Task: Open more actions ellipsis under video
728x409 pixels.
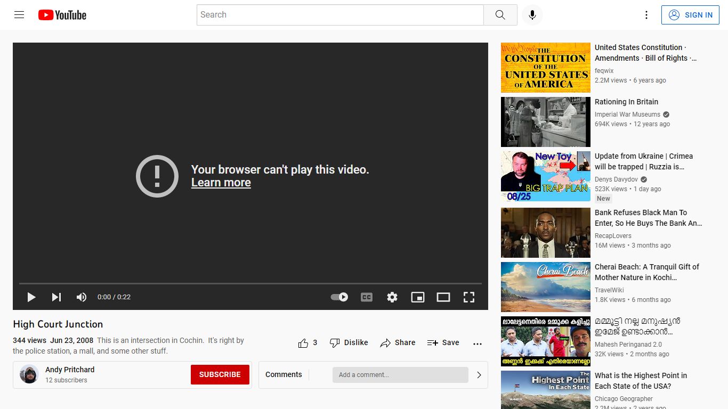Action: pos(478,343)
